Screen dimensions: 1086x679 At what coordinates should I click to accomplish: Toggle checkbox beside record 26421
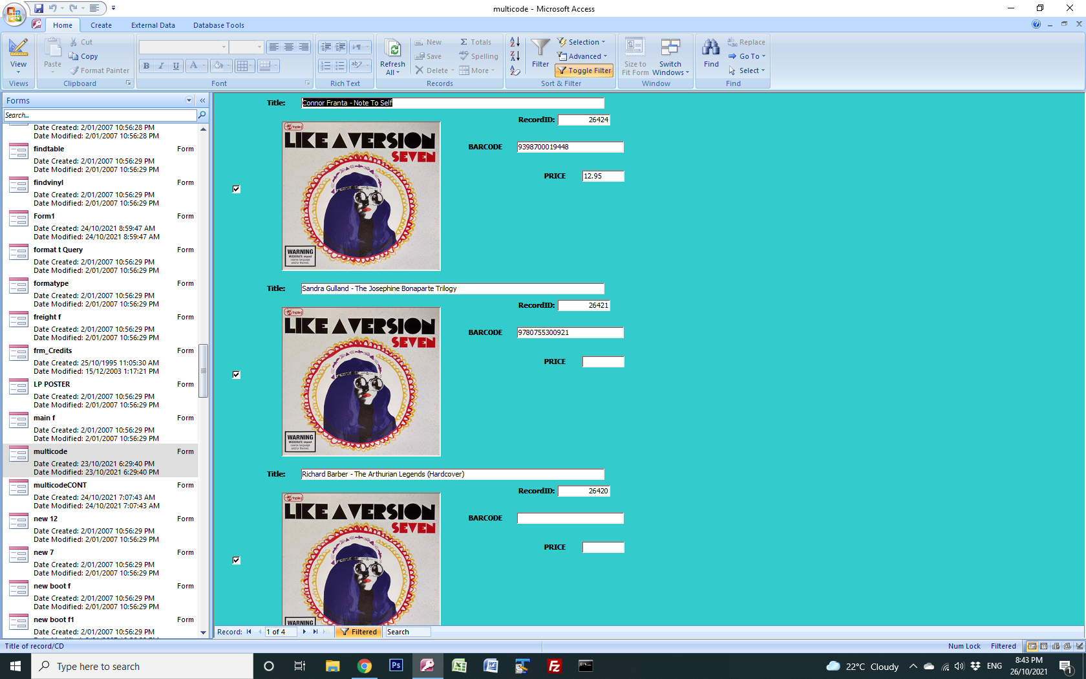236,374
